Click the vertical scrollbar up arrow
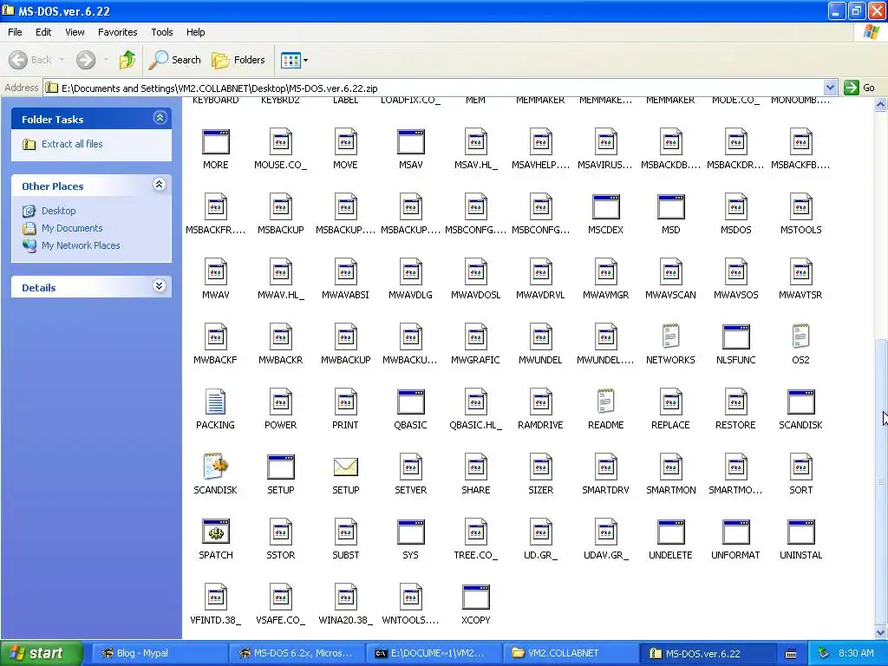Viewport: 888px width, 666px height. coord(881,104)
